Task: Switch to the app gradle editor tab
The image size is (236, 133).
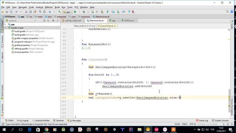Action: [114, 21]
